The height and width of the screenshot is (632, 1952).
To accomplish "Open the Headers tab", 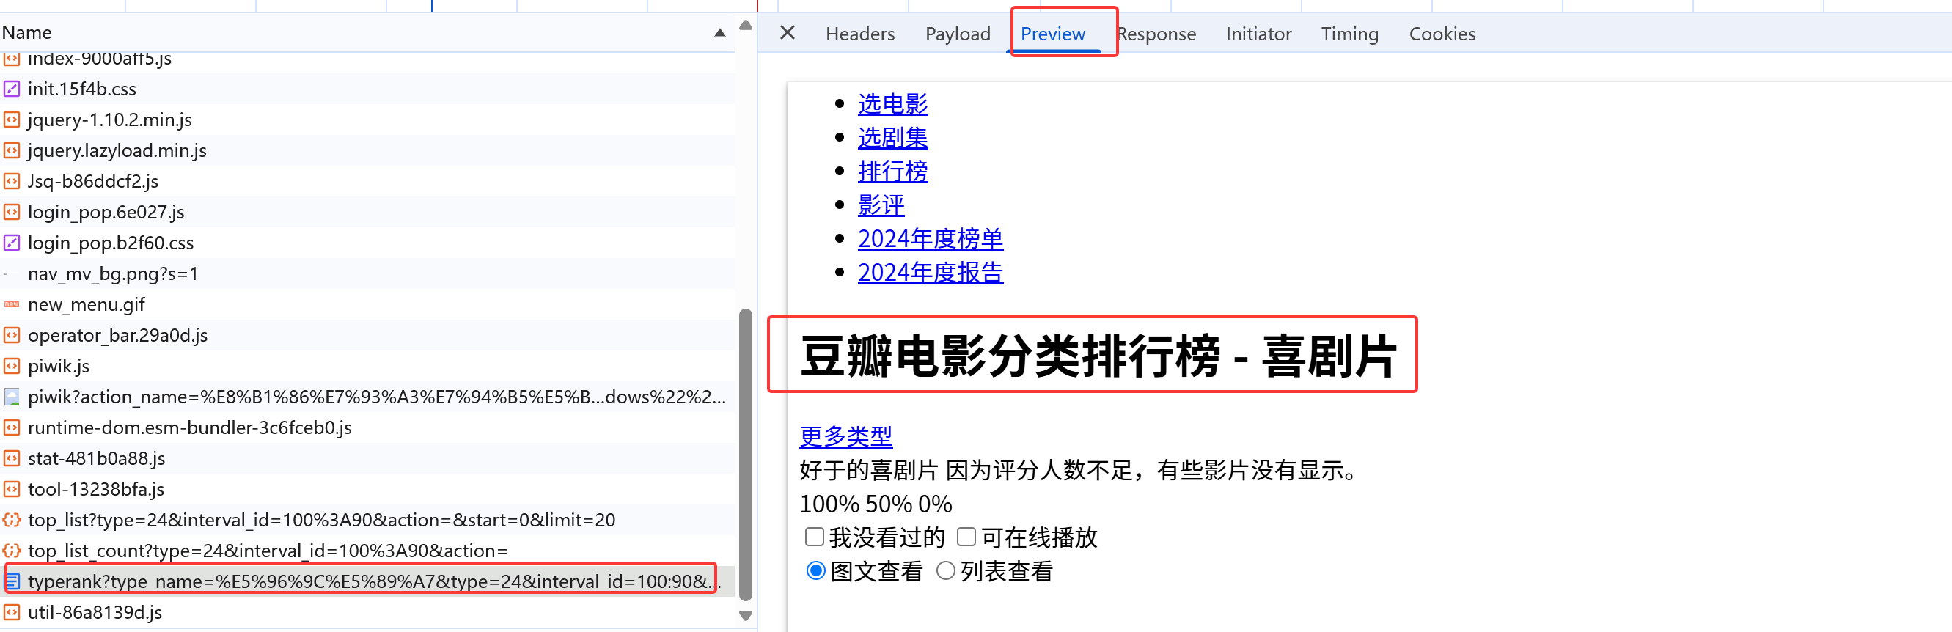I will pos(860,34).
